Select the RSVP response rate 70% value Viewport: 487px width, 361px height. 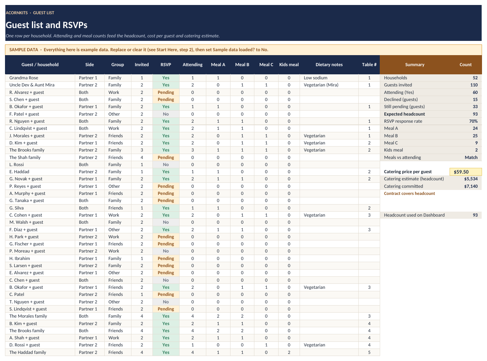coord(466,121)
